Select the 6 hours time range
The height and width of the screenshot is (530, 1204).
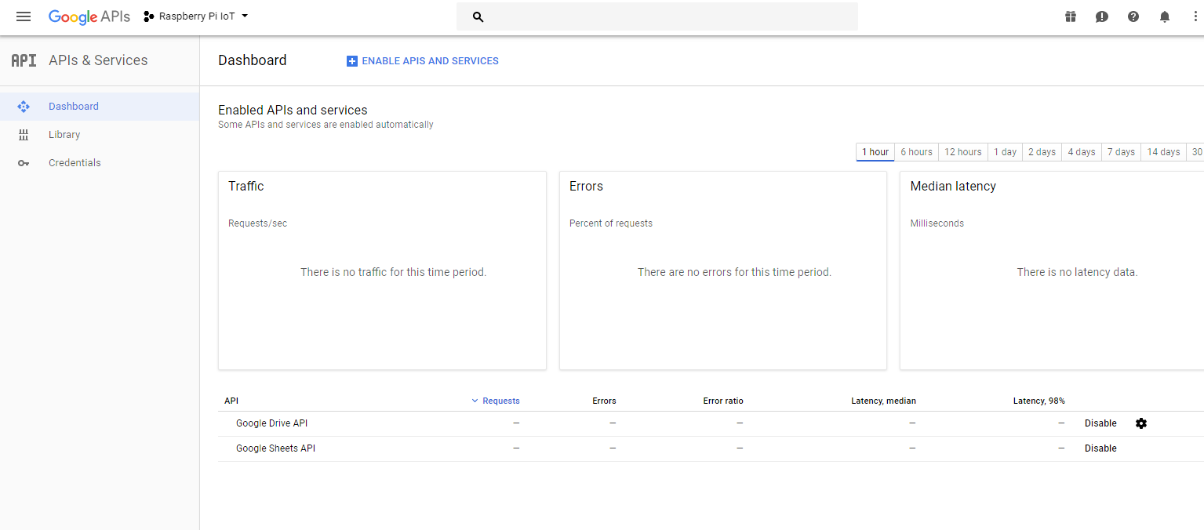coord(916,152)
